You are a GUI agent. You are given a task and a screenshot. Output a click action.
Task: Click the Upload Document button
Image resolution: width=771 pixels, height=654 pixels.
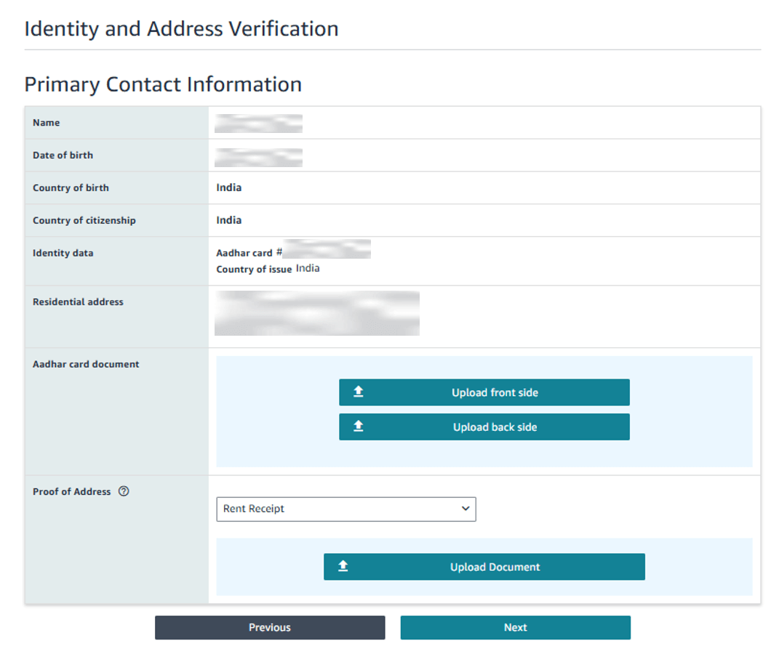pyautogui.click(x=484, y=567)
